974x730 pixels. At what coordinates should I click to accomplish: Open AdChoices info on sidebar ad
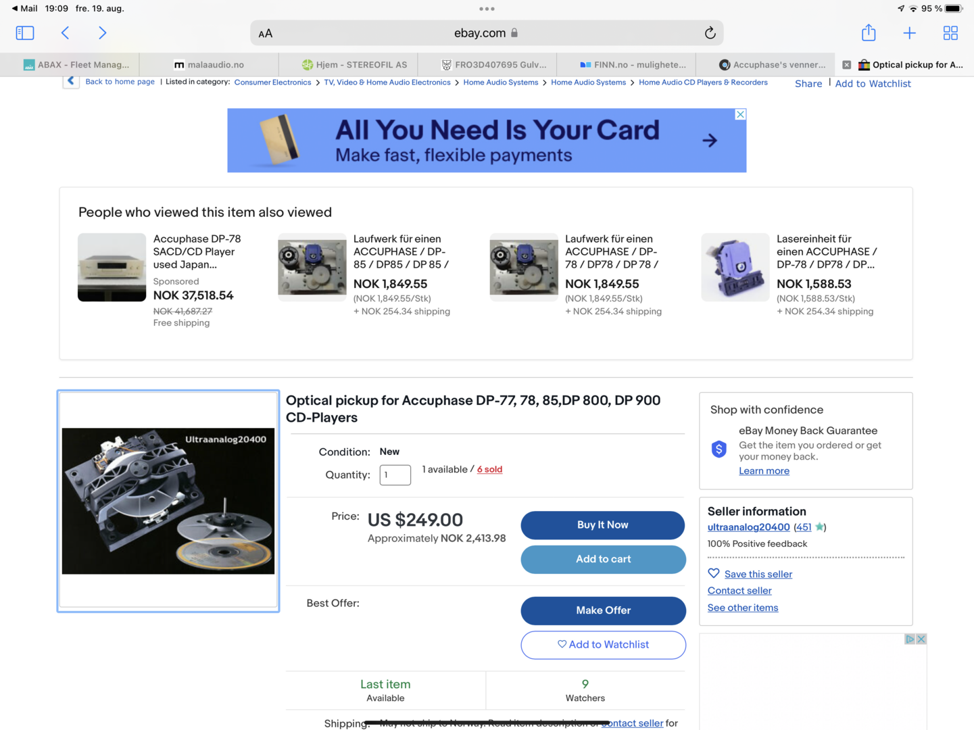pyautogui.click(x=910, y=639)
